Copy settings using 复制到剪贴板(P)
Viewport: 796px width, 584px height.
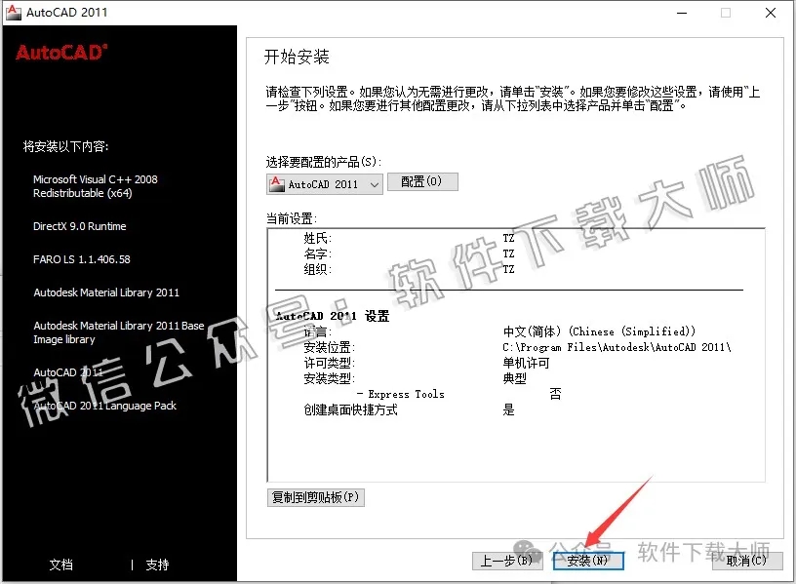(313, 497)
